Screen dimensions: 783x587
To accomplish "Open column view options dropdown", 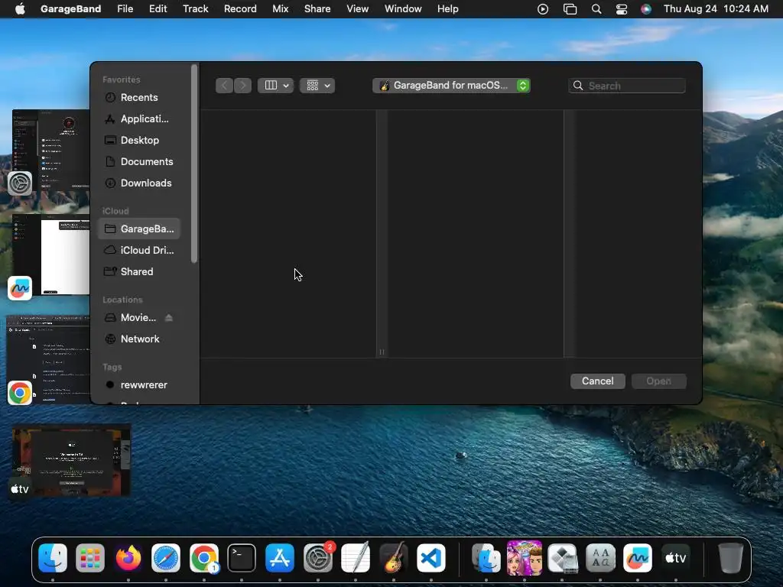I will point(275,86).
